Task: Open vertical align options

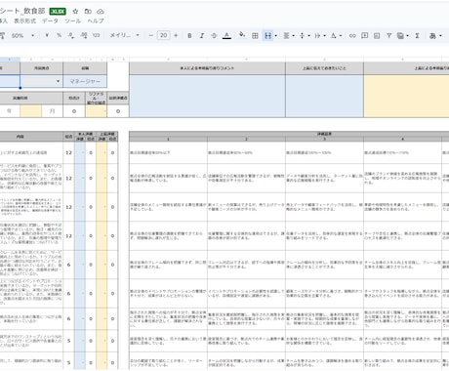Action: 305,35
